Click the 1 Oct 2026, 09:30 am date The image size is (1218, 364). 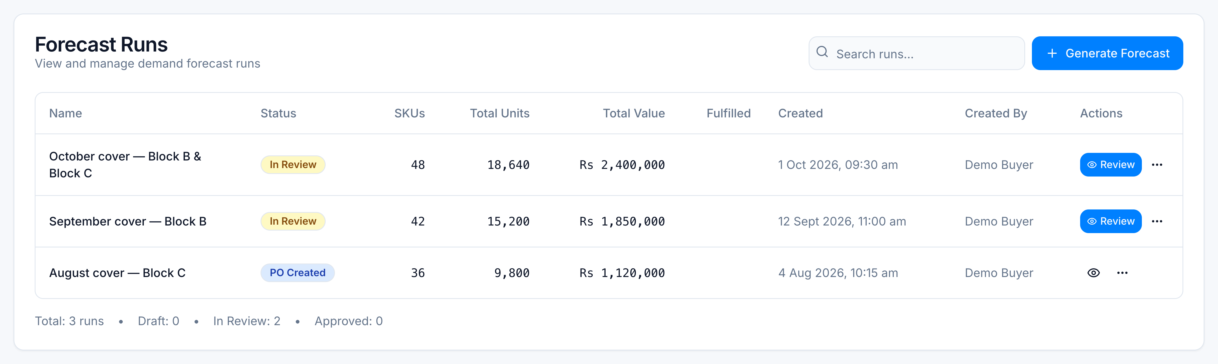tap(838, 165)
